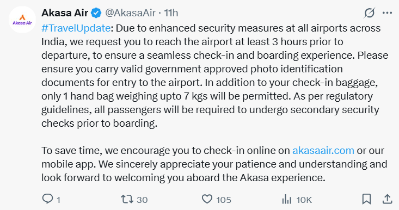Viewport: 399px width, 210px height.
Task: Click the blue verified badge
Action: point(96,13)
